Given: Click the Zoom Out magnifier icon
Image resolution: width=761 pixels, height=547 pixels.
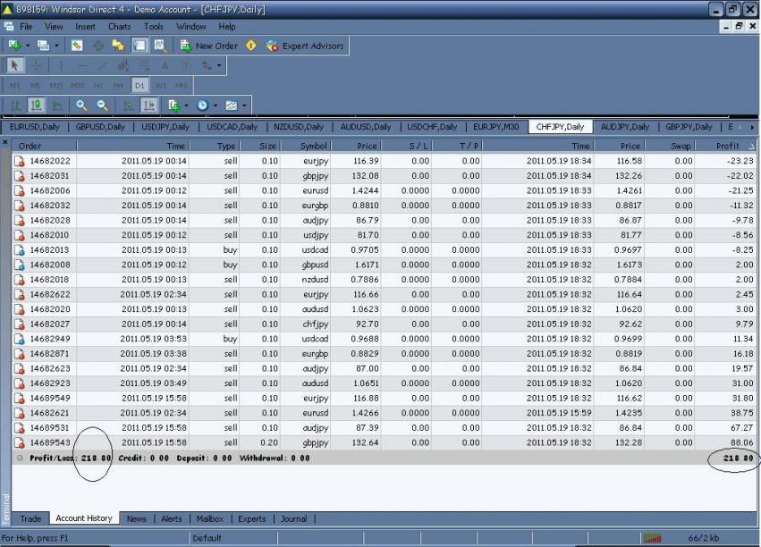Looking at the screenshot, I should [x=103, y=105].
